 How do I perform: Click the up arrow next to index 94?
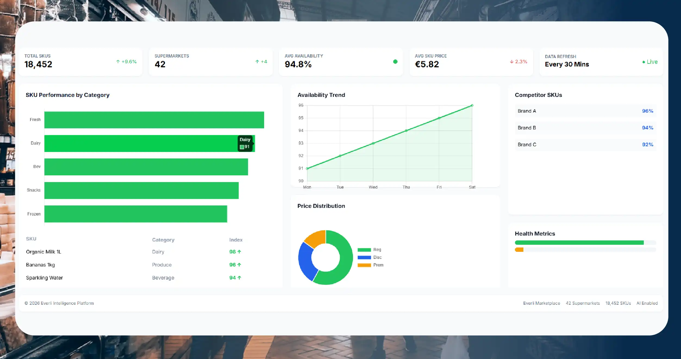click(x=239, y=278)
